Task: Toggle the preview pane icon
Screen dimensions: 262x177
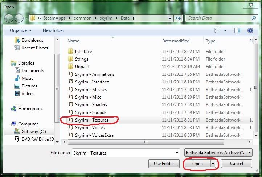Action: (237, 30)
